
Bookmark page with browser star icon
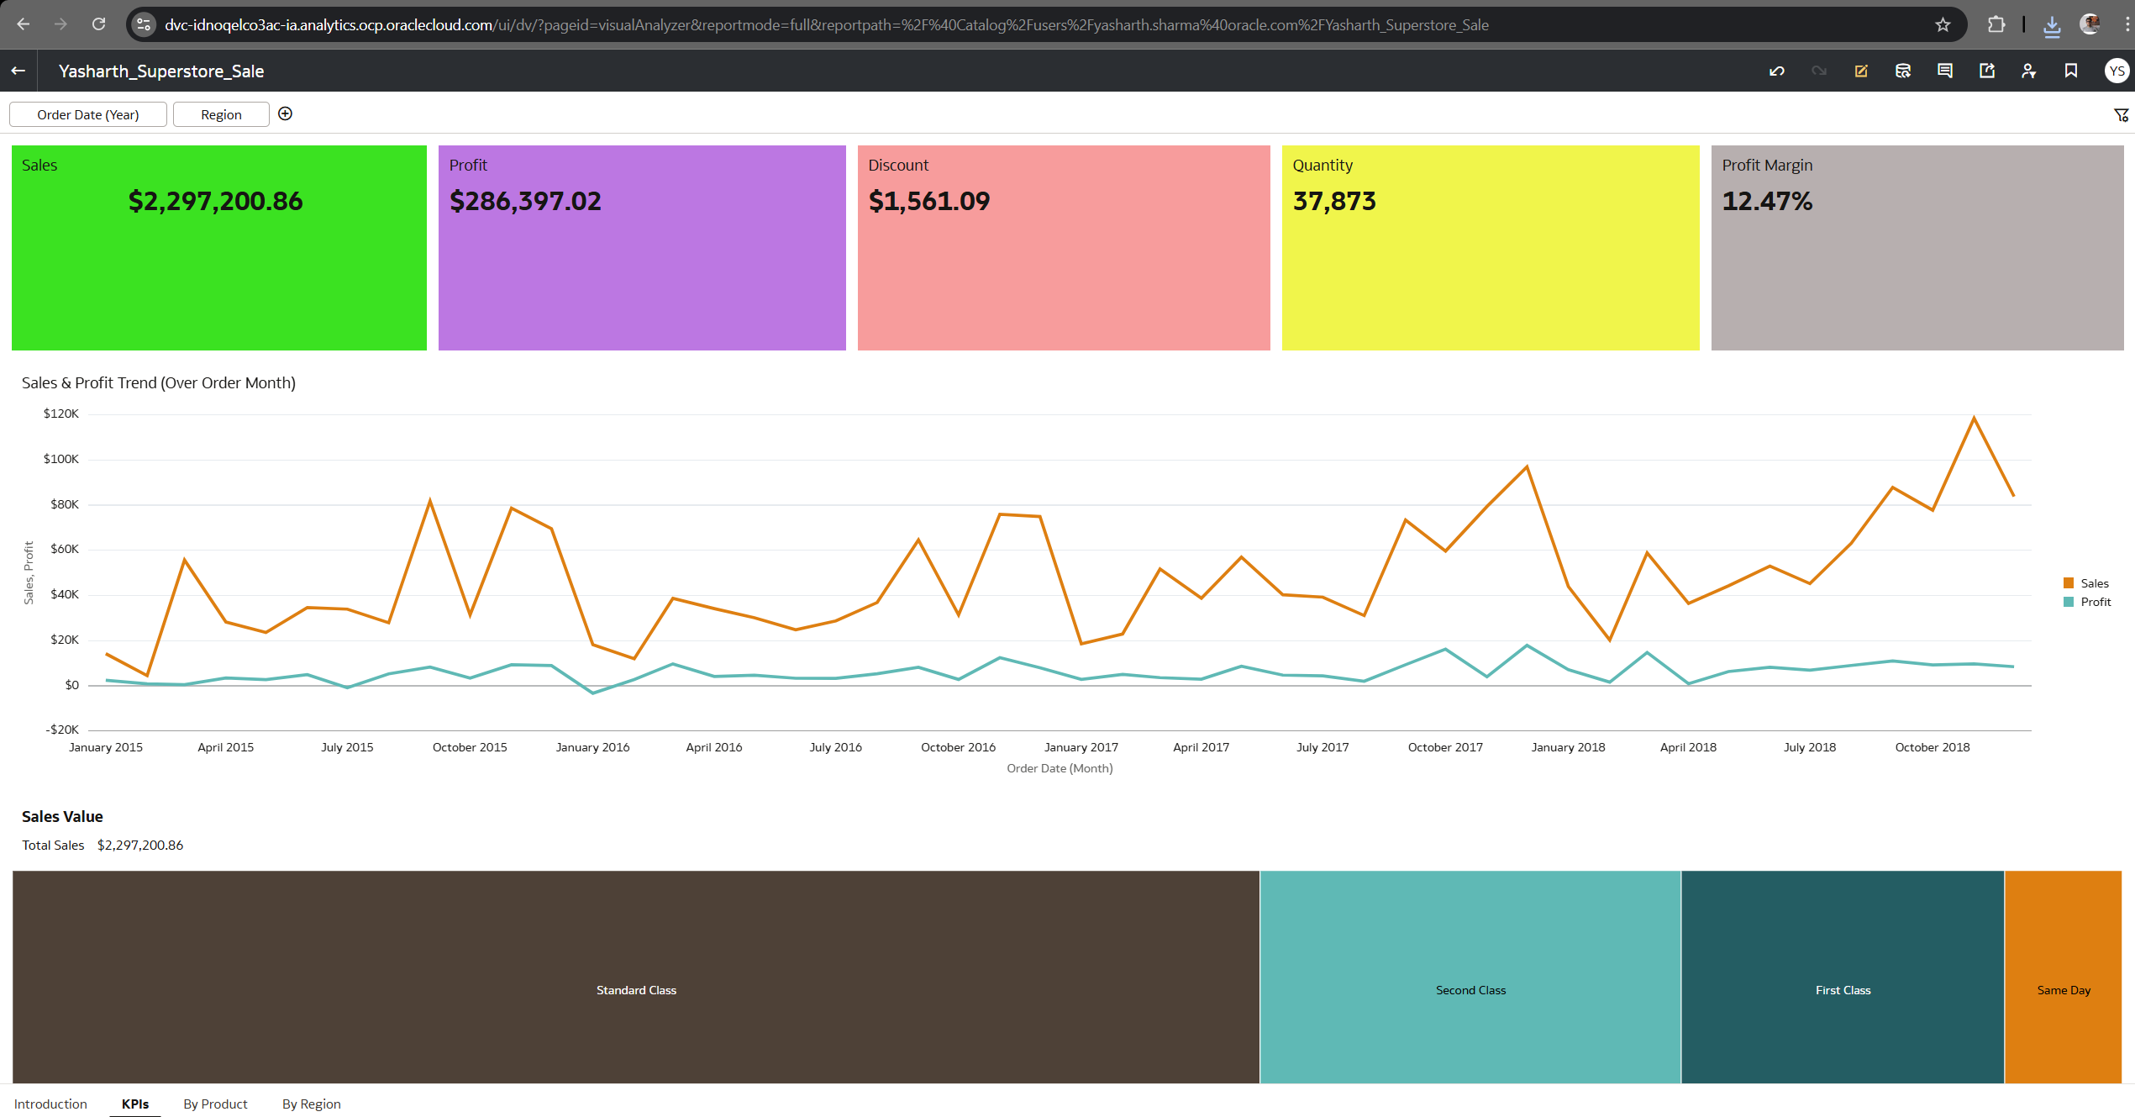click(1943, 25)
